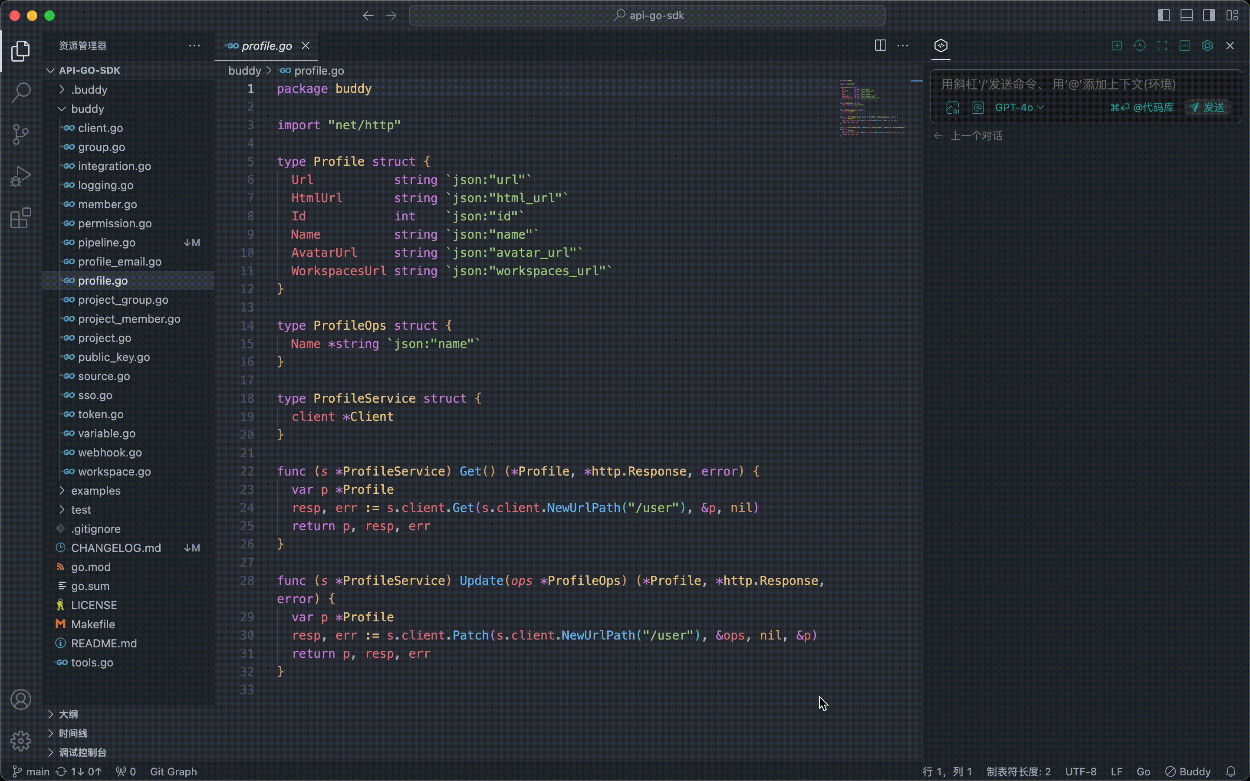Screen dimensions: 1250x781
Task: Collapse the buddy folder
Action: click(x=87, y=109)
